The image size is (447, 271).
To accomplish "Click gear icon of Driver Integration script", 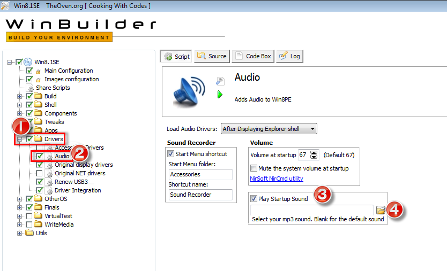I will coord(49,190).
